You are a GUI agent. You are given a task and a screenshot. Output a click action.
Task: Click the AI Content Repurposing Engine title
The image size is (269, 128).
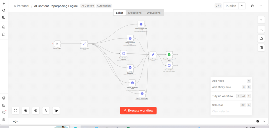56,6
